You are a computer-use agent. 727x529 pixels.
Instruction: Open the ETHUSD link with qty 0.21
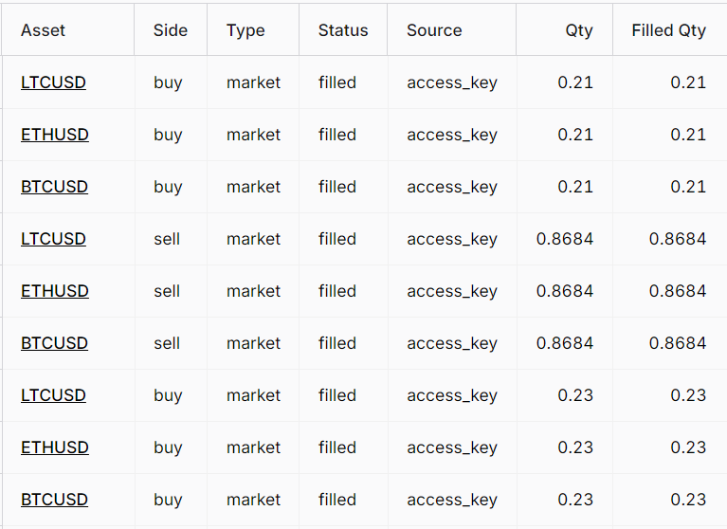click(55, 135)
